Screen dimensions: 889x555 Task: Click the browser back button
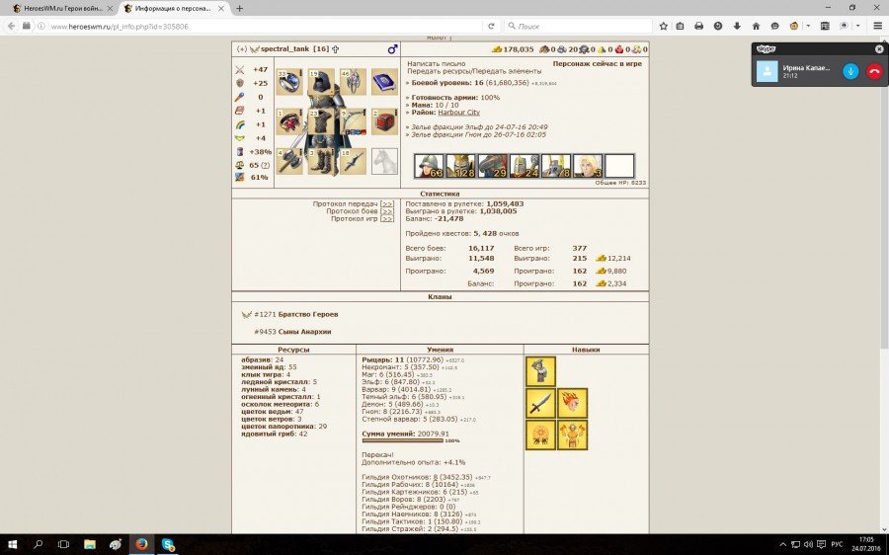[11, 26]
